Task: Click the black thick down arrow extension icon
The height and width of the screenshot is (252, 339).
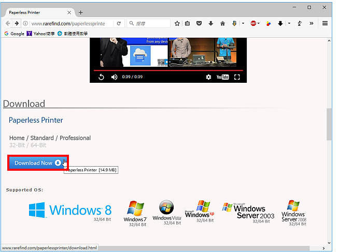Action: (x=280, y=23)
